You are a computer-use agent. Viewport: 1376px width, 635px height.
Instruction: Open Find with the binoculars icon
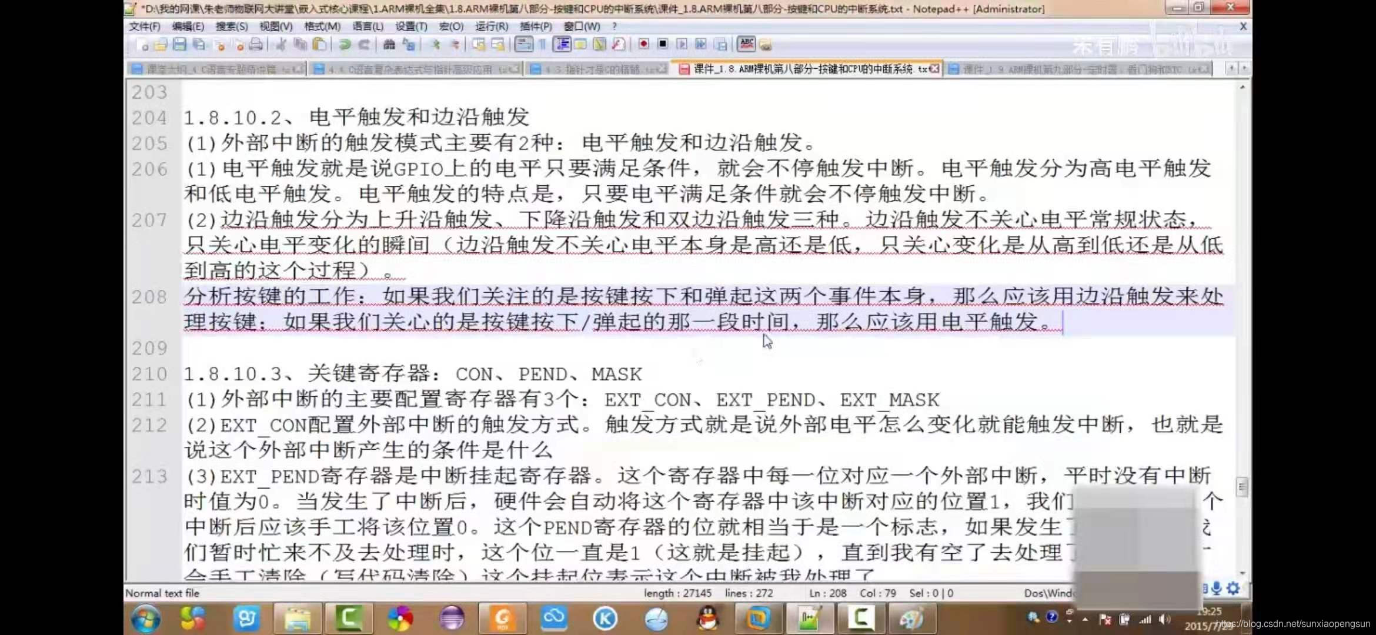[x=389, y=45]
